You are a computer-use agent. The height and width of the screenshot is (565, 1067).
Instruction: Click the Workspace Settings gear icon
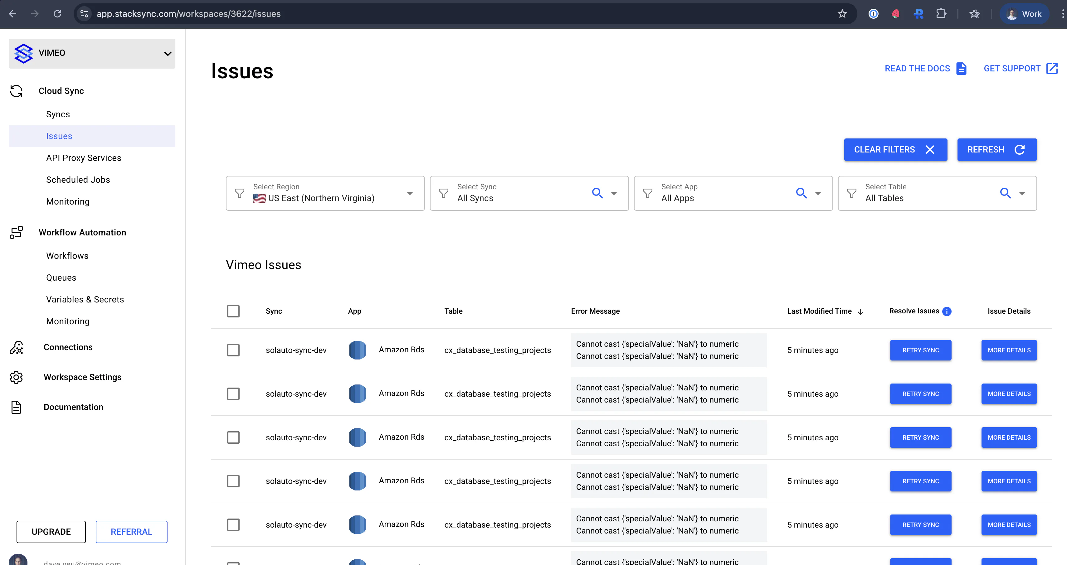click(16, 377)
